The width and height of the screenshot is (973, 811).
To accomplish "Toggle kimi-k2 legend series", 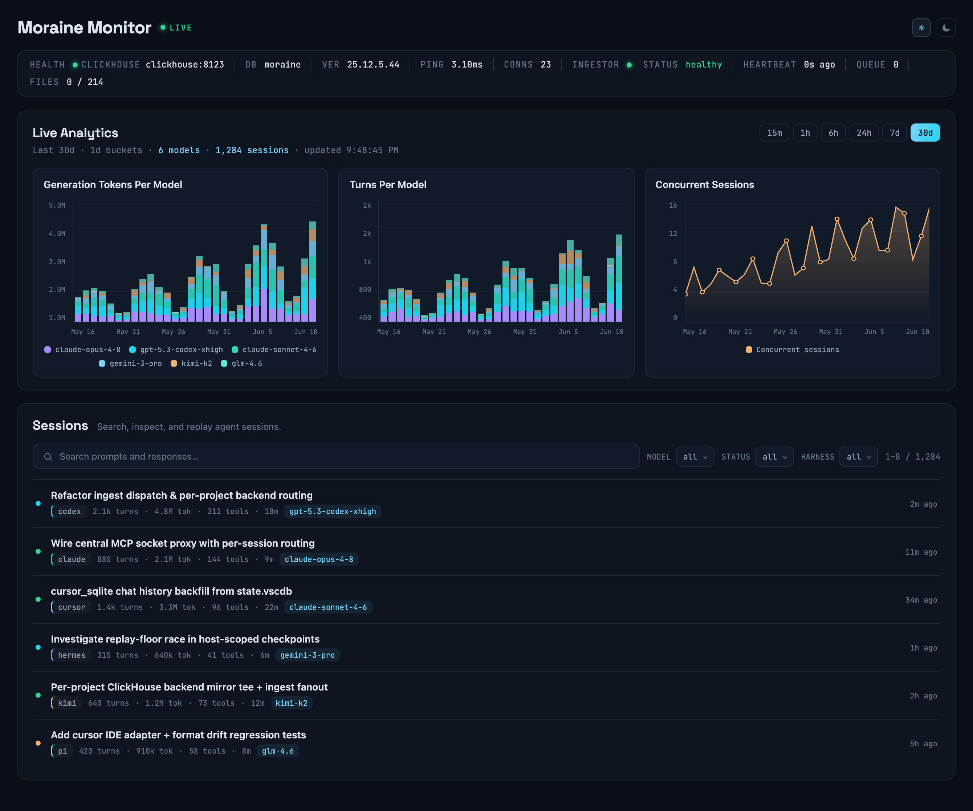I will (191, 364).
